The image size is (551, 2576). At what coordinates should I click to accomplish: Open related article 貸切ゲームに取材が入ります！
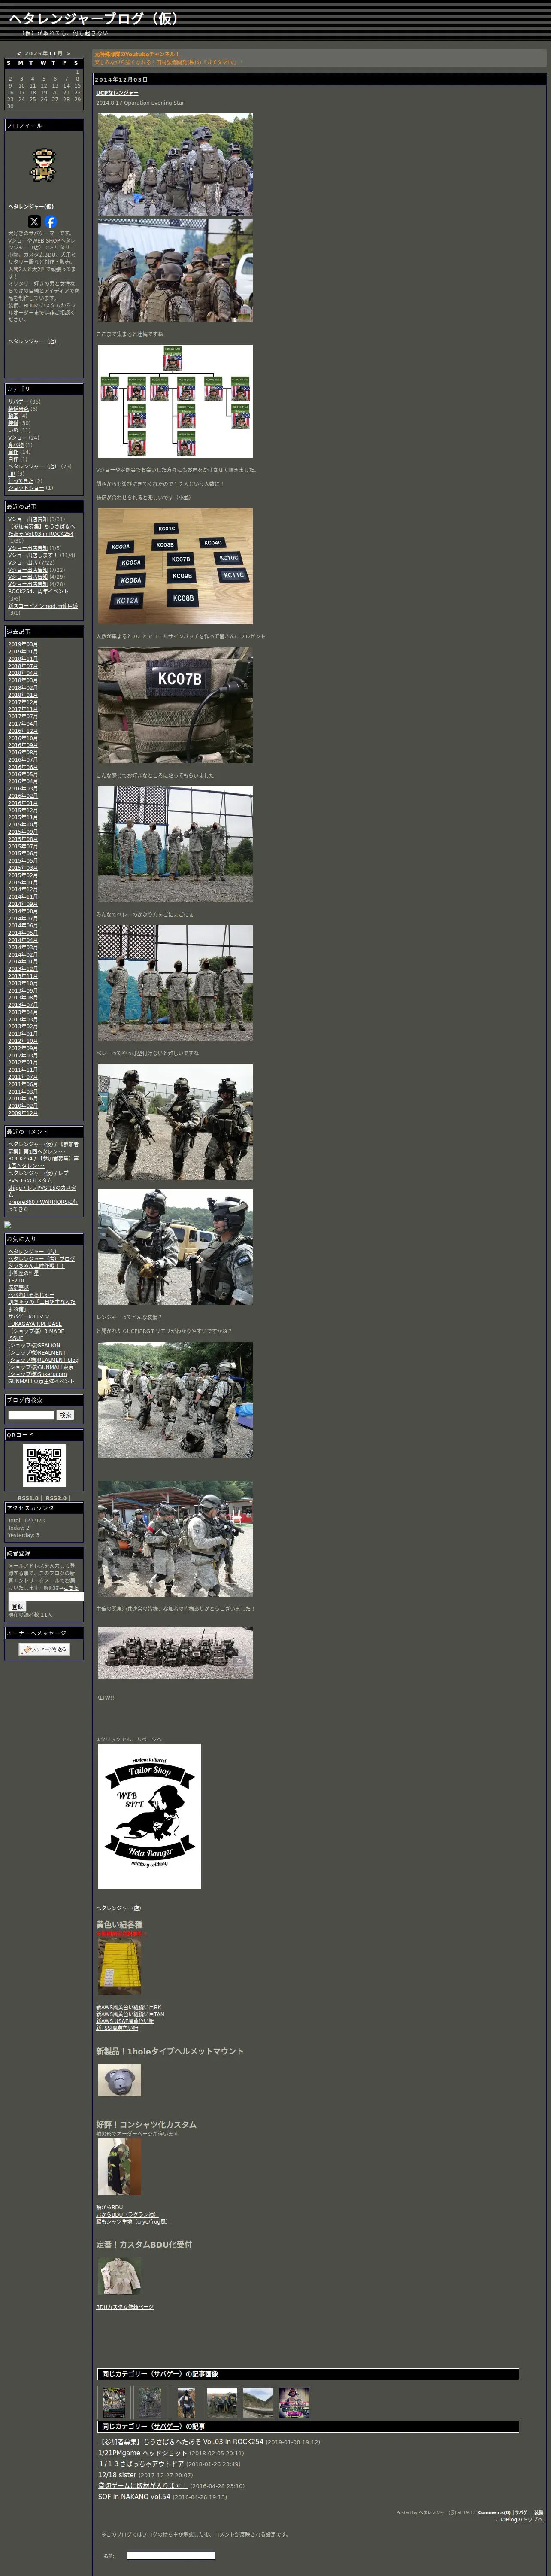pyautogui.click(x=143, y=2486)
